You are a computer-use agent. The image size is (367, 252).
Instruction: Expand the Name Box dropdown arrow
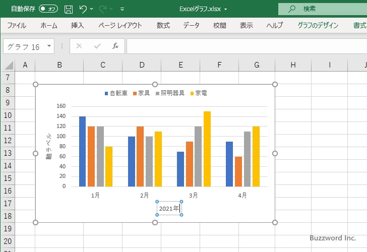tap(49, 46)
